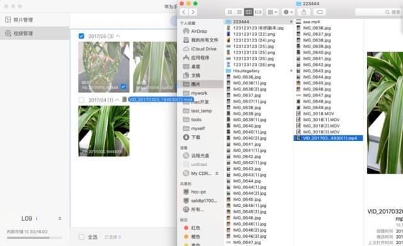Switch Finder to cover flow view
This screenshot has width=403, height=246.
tap(258, 12)
